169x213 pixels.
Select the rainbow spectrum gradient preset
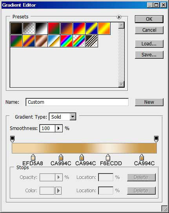(66, 41)
